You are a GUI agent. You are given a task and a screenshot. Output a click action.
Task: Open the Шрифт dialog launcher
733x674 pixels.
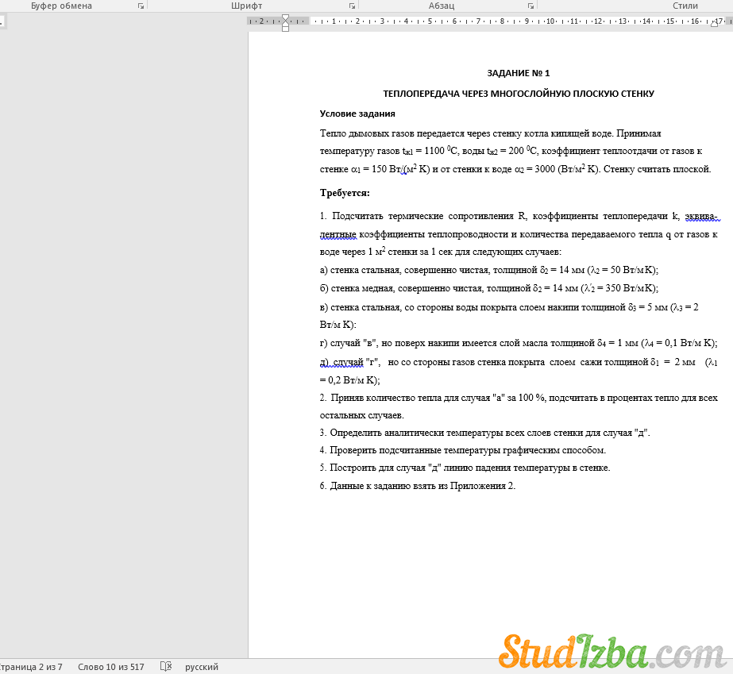(x=352, y=6)
